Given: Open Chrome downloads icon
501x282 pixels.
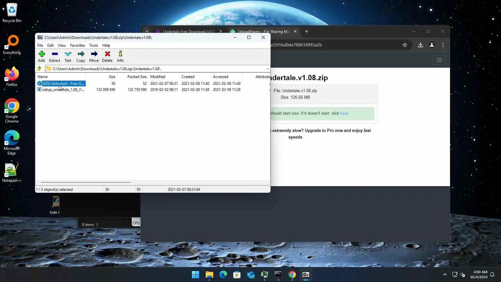Looking at the screenshot, I should [x=421, y=45].
